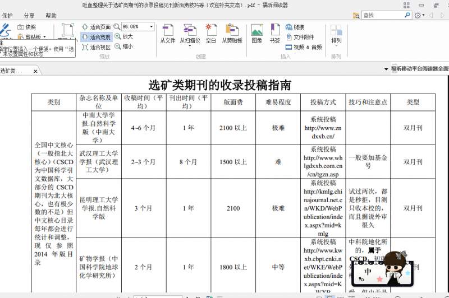Click the 中等 difficulty cell
Screen dimensions: 449x298
278,267
